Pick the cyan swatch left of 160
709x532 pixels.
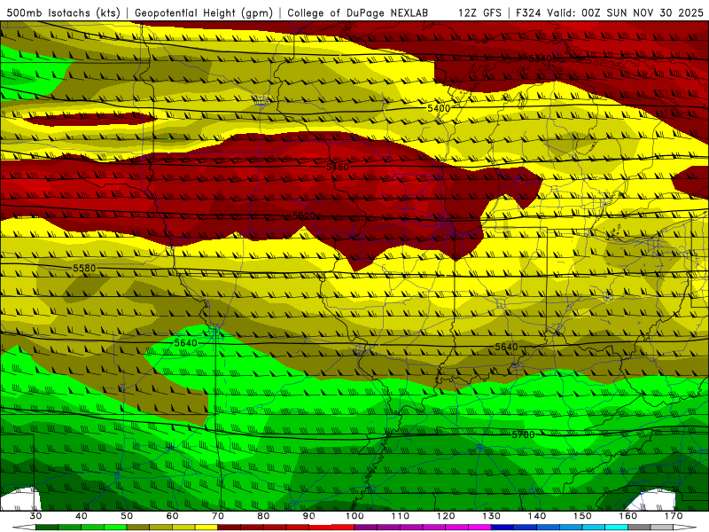[617, 528]
